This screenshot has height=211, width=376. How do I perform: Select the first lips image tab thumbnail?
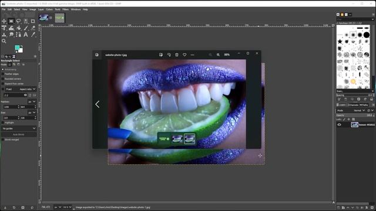43,18
